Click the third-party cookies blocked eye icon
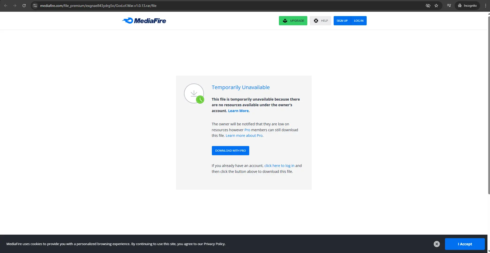The height and width of the screenshot is (253, 490). pyautogui.click(x=428, y=6)
